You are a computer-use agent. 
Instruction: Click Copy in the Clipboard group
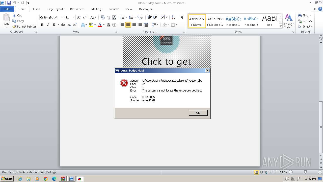tap(18, 21)
